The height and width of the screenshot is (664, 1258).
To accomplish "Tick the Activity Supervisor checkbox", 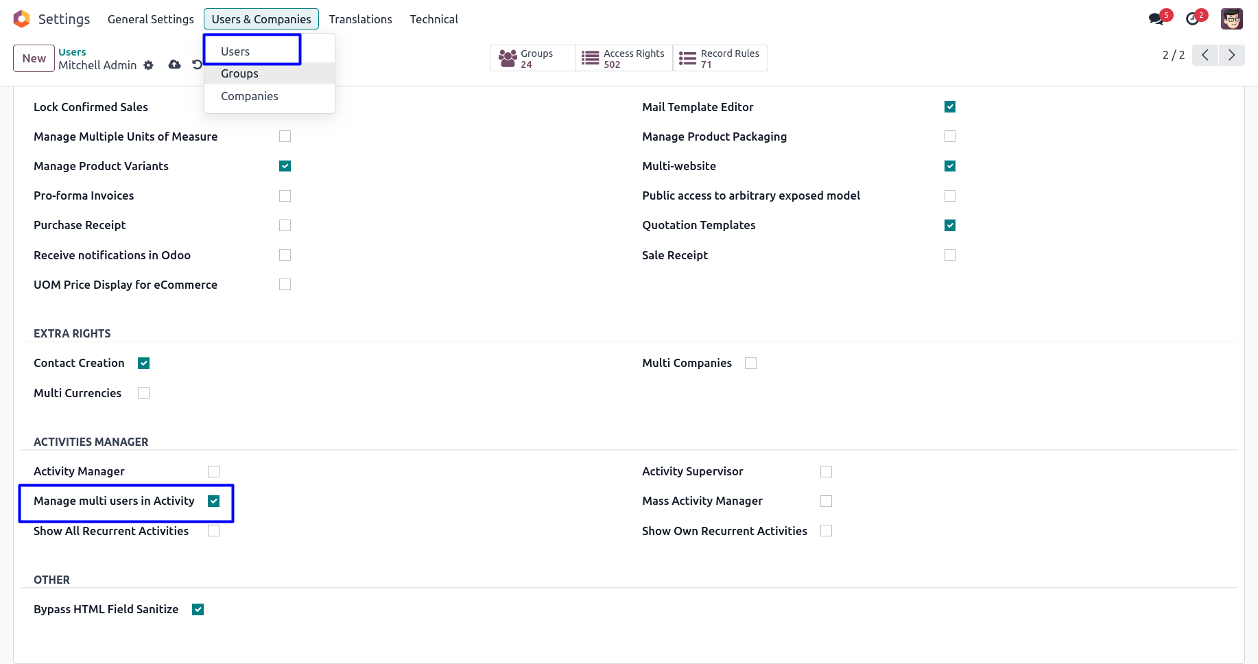I will click(826, 472).
